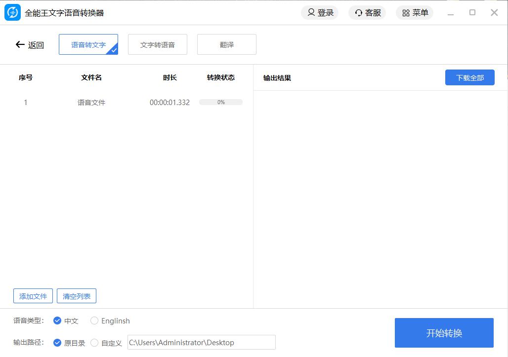The image size is (508, 357).
Task: Switch to the 文字转语音 tab
Action: coord(157,44)
